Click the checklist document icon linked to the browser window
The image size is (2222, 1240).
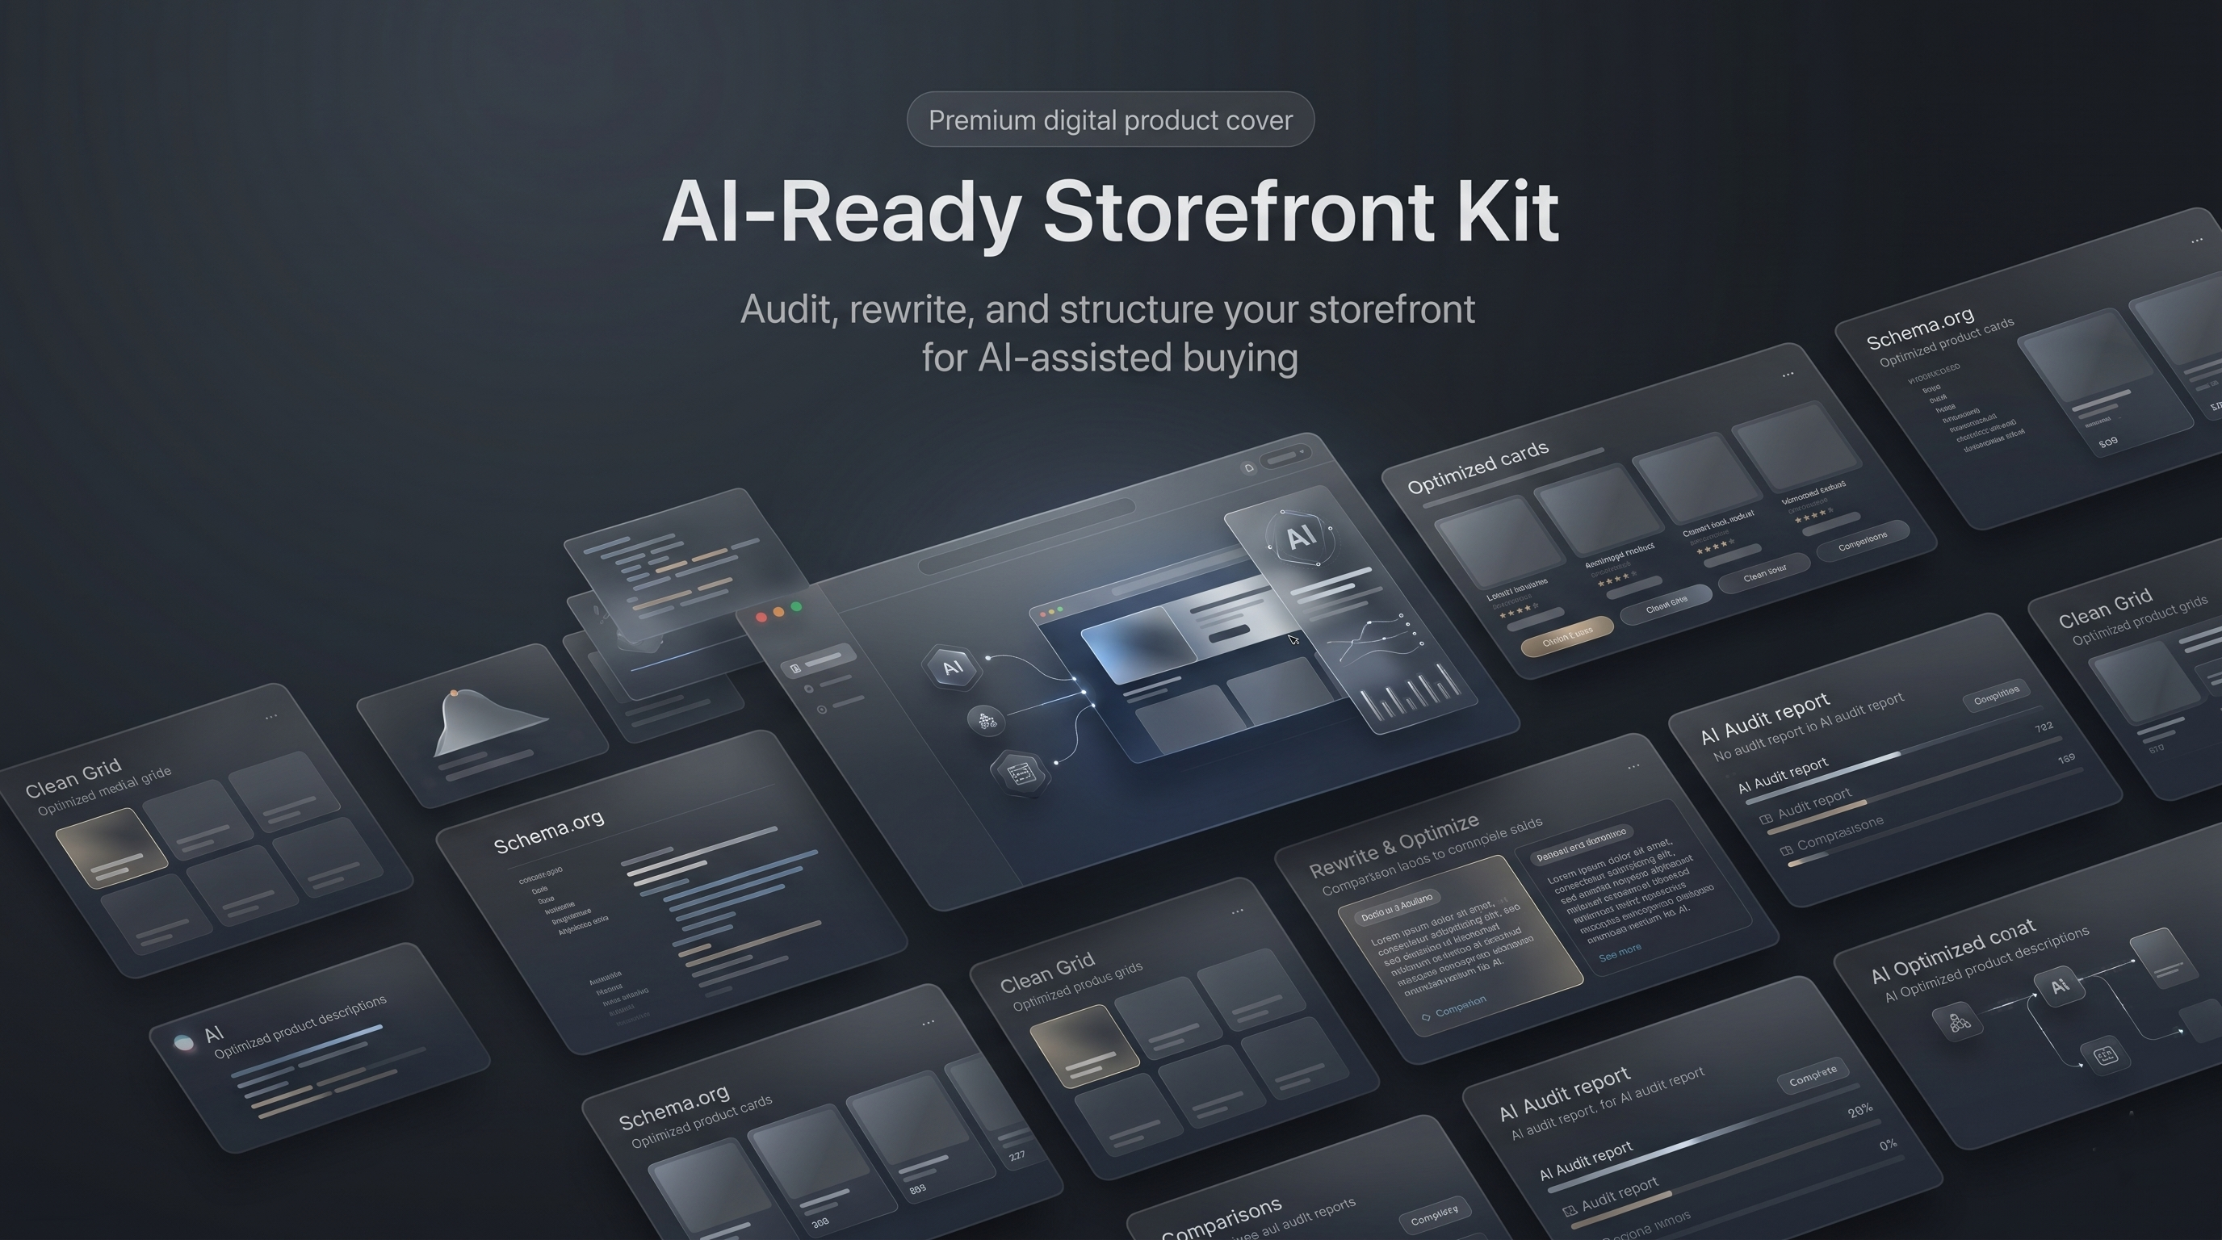pos(1021,776)
